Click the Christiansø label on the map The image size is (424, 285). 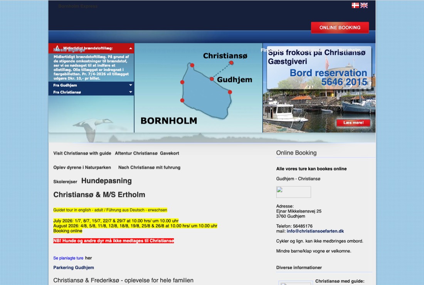225,56
